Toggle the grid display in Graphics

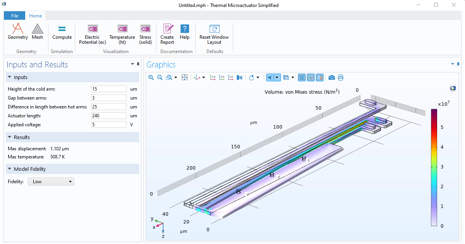pyautogui.click(x=302, y=77)
